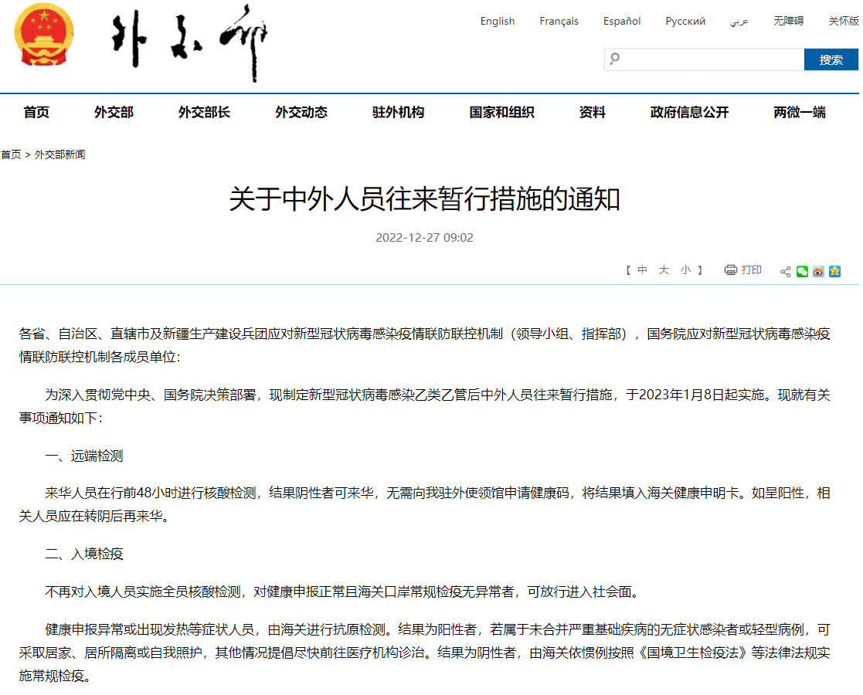
Task: Expand the 国家和组织 navigation menu
Action: click(501, 113)
